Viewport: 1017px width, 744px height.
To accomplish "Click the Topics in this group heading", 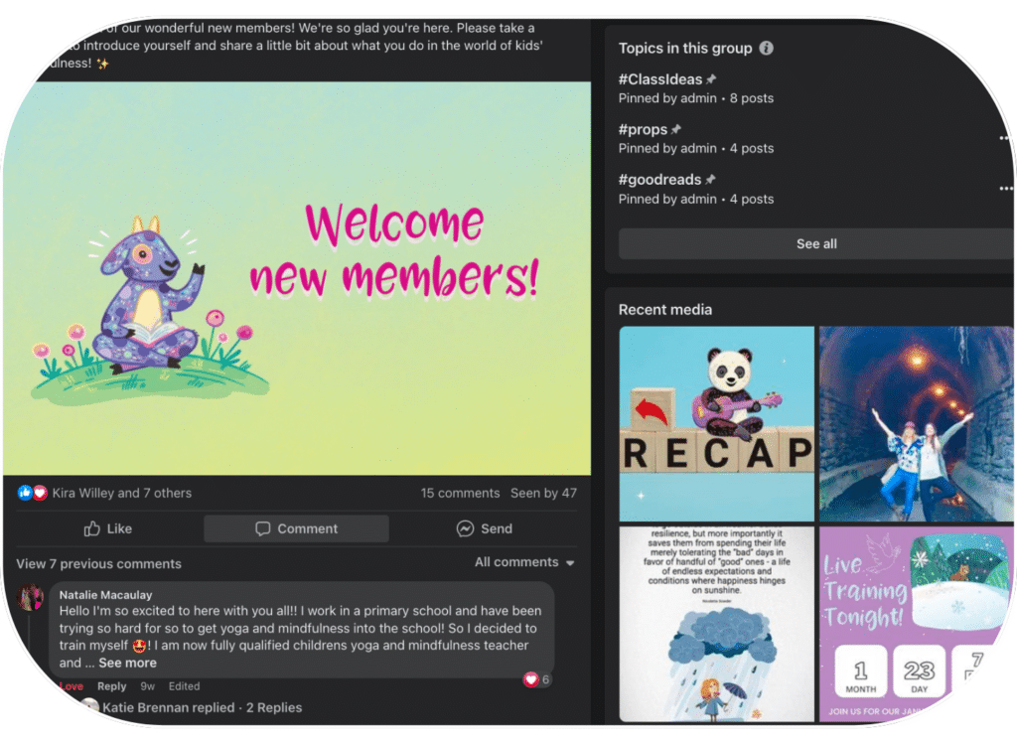I will 685,48.
